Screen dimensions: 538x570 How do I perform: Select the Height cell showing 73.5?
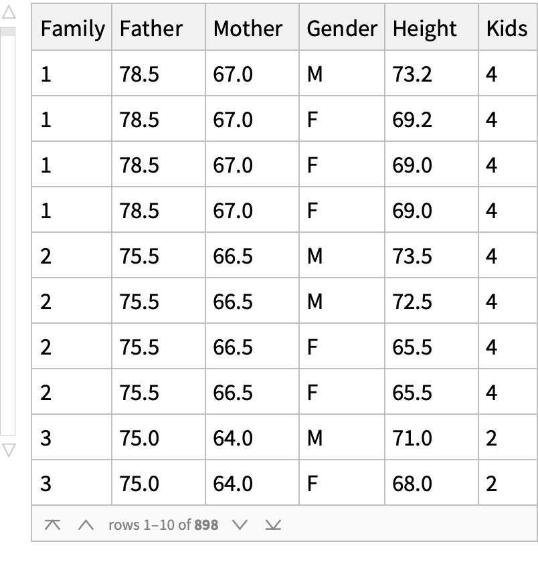tap(413, 256)
